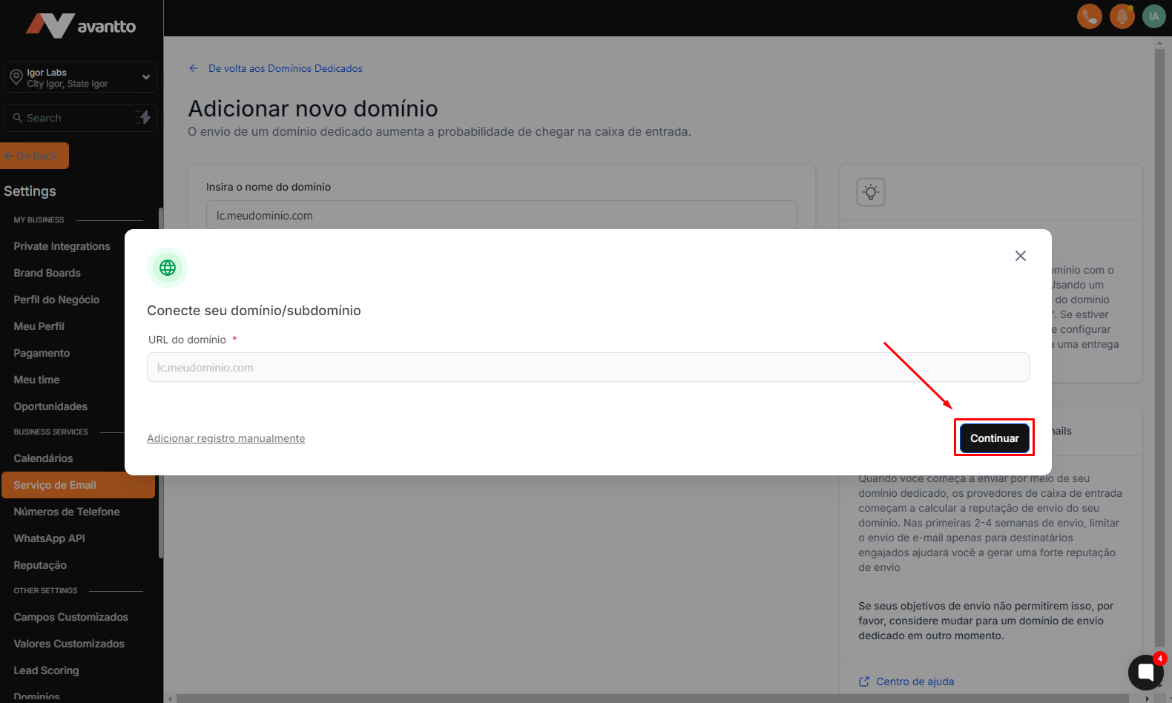Close the domain connection dialog
Screen dimensions: 1172x703
pyautogui.click(x=1021, y=256)
